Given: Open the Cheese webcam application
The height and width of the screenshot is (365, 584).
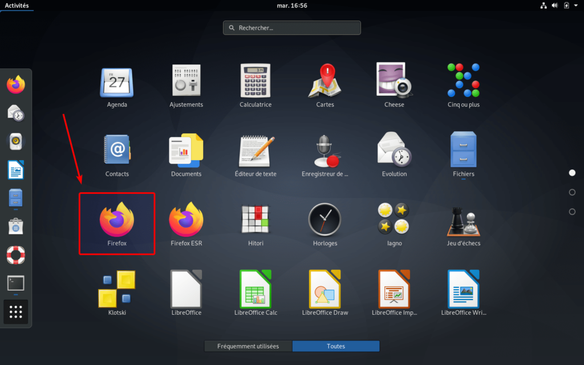Looking at the screenshot, I should (x=394, y=83).
